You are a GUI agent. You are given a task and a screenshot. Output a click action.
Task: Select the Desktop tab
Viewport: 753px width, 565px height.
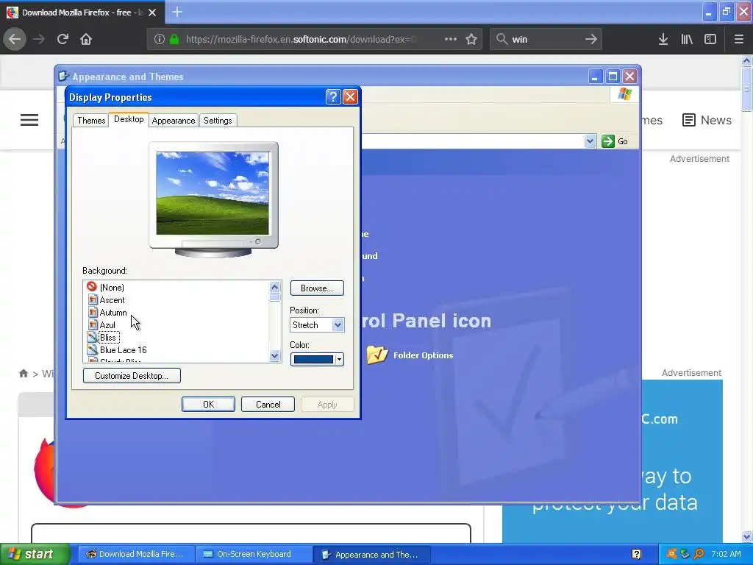129,119
